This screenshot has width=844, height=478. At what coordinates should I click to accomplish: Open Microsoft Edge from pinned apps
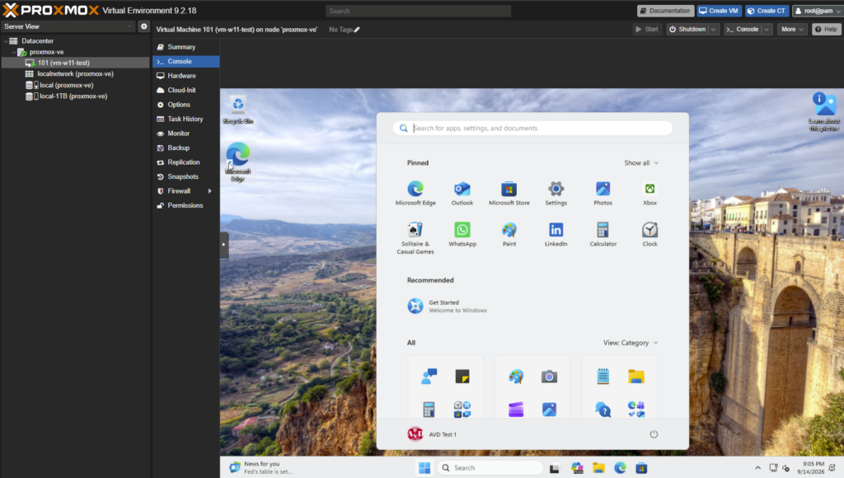(415, 193)
